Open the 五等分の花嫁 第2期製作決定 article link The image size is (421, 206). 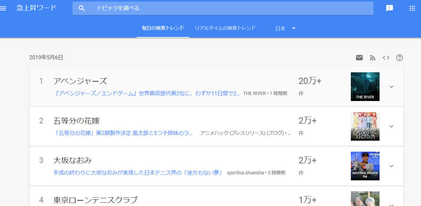pos(123,133)
